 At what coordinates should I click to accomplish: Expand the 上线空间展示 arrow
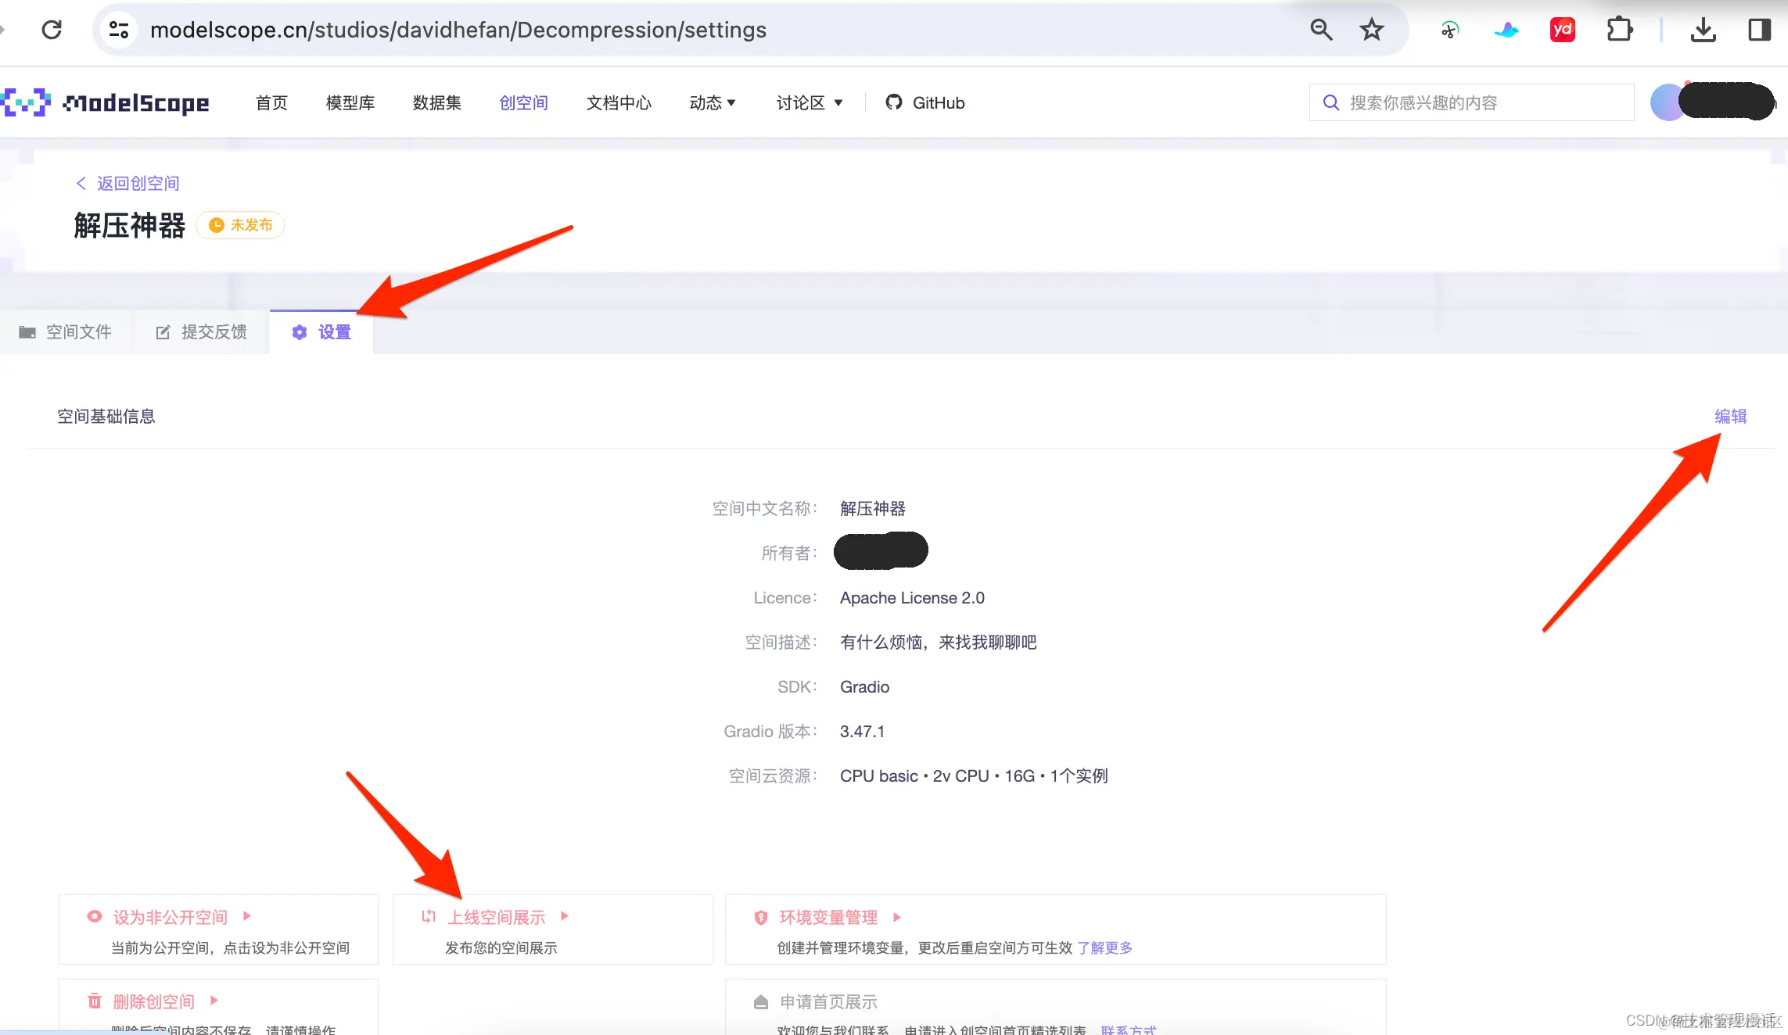pyautogui.click(x=565, y=916)
